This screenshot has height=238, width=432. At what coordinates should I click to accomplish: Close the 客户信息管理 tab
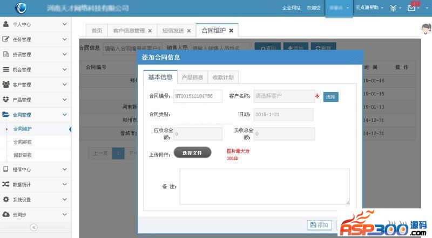(150, 31)
